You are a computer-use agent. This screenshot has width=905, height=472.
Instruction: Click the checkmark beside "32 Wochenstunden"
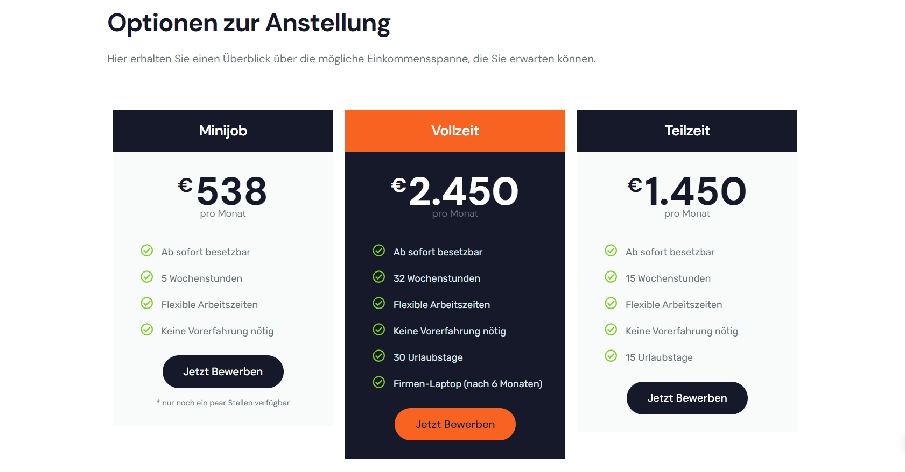[379, 277]
